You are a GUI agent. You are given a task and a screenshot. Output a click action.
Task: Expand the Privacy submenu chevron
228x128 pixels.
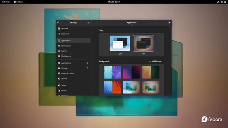(x=88, y=68)
